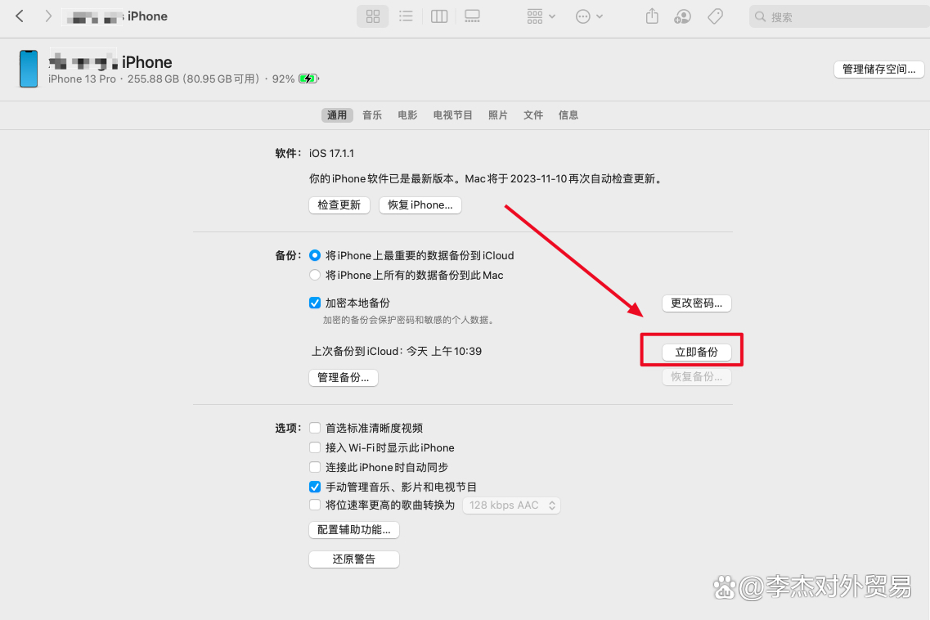Click the tag icon in toolbar
Screen dimensions: 930x620
(x=716, y=16)
